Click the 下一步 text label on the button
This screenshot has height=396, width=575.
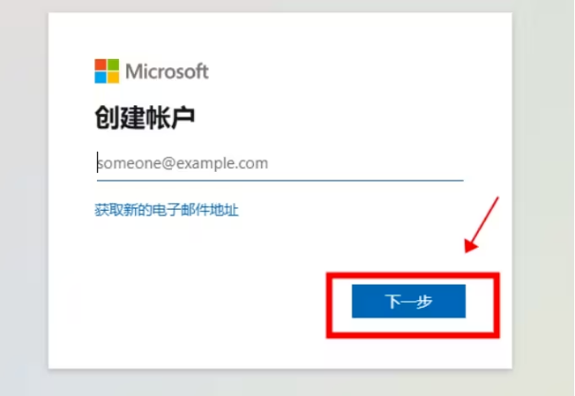409,301
